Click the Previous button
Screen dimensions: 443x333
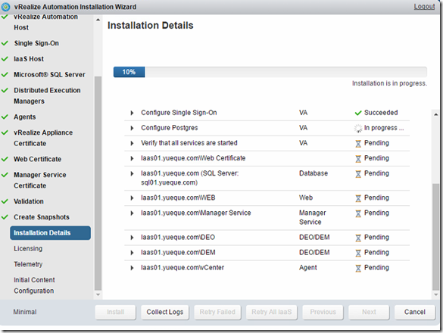click(x=323, y=312)
